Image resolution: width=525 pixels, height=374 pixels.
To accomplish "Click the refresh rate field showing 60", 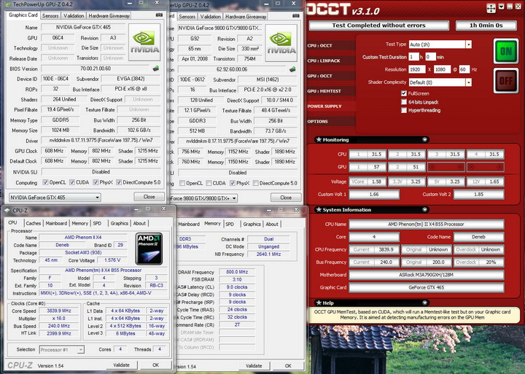I will 464,70.
